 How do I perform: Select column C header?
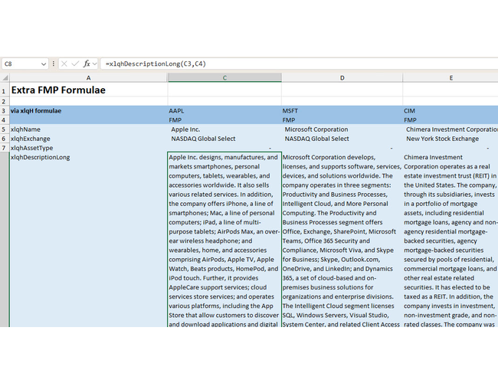224,78
